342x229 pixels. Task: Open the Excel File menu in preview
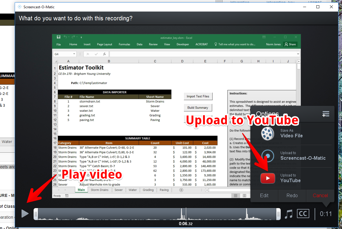pos(59,44)
